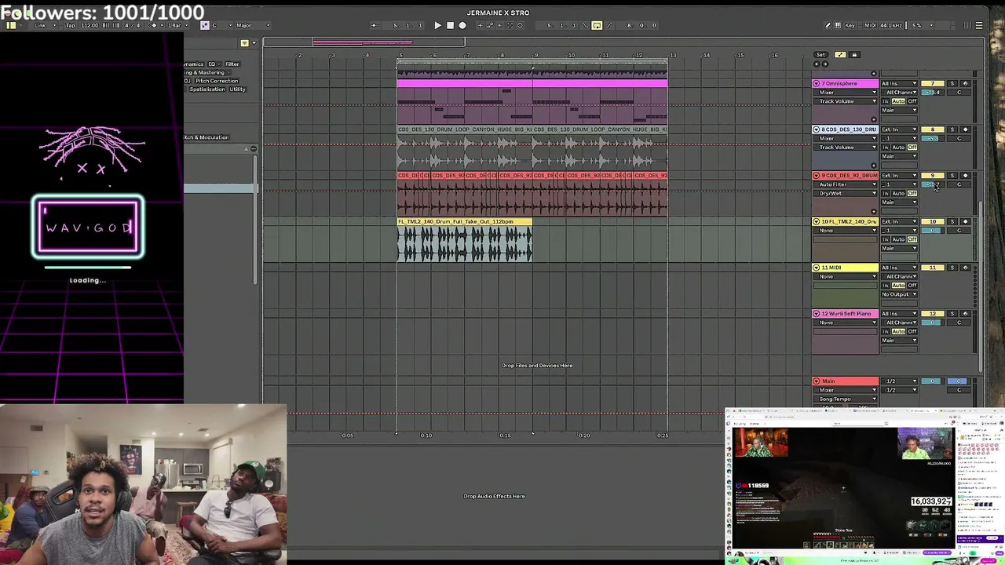Toggle the automation mode button
1005x565 pixels.
[x=840, y=55]
